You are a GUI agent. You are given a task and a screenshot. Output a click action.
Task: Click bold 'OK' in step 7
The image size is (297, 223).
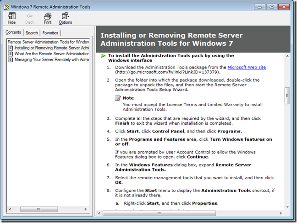(119, 183)
